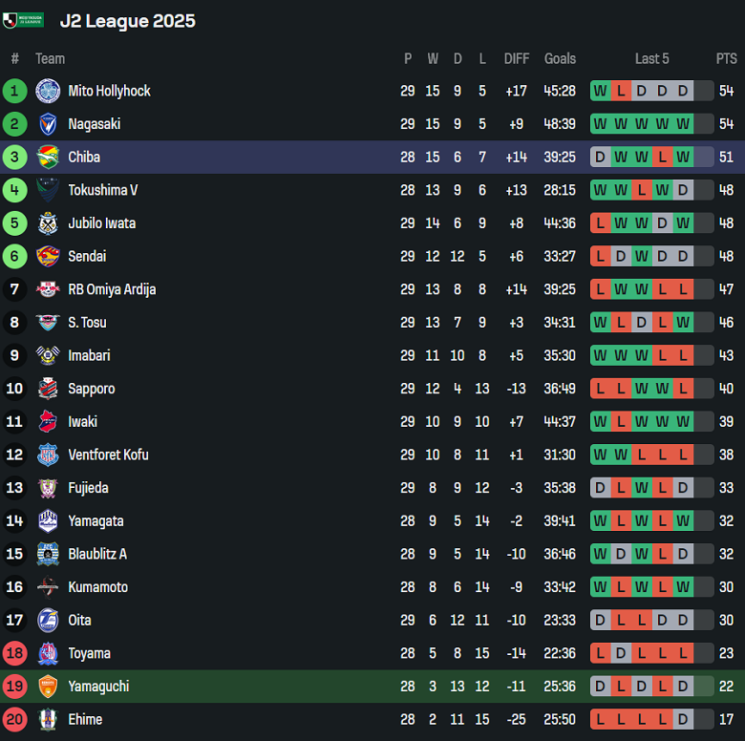The image size is (745, 741).
Task: Click Mito Hollyhock team crest
Action: click(x=48, y=91)
